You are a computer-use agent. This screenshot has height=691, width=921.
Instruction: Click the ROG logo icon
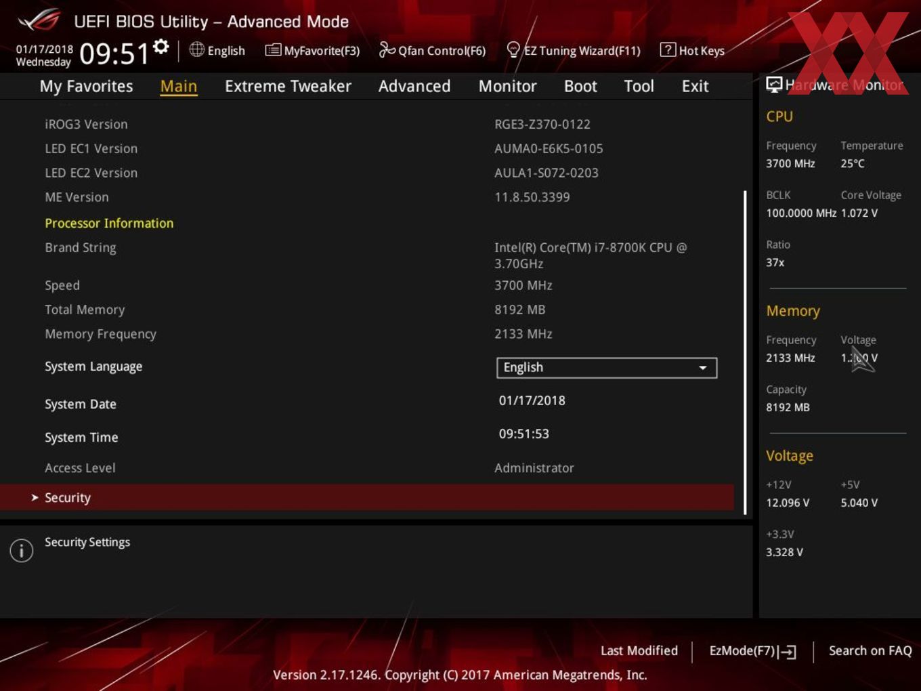click(39, 20)
